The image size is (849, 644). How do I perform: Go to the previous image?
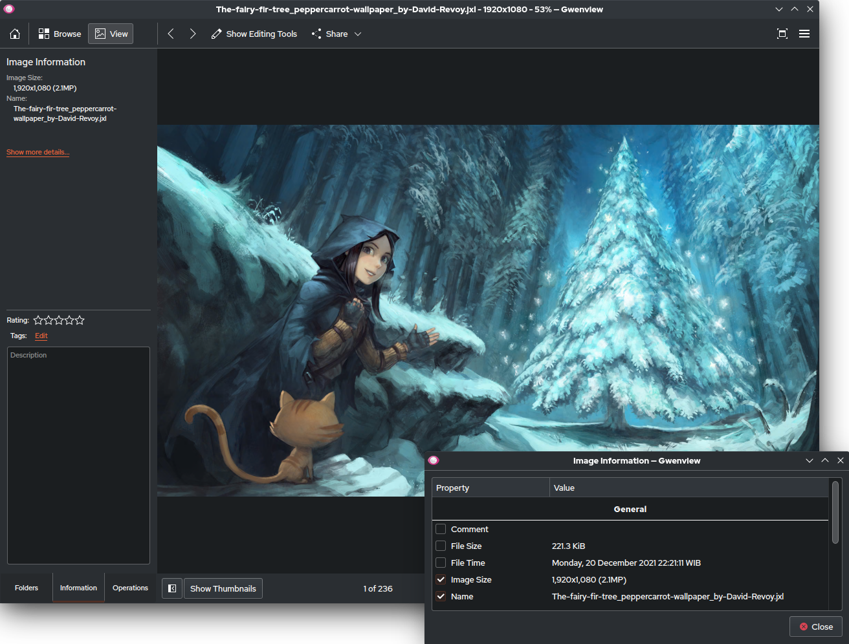(x=171, y=34)
